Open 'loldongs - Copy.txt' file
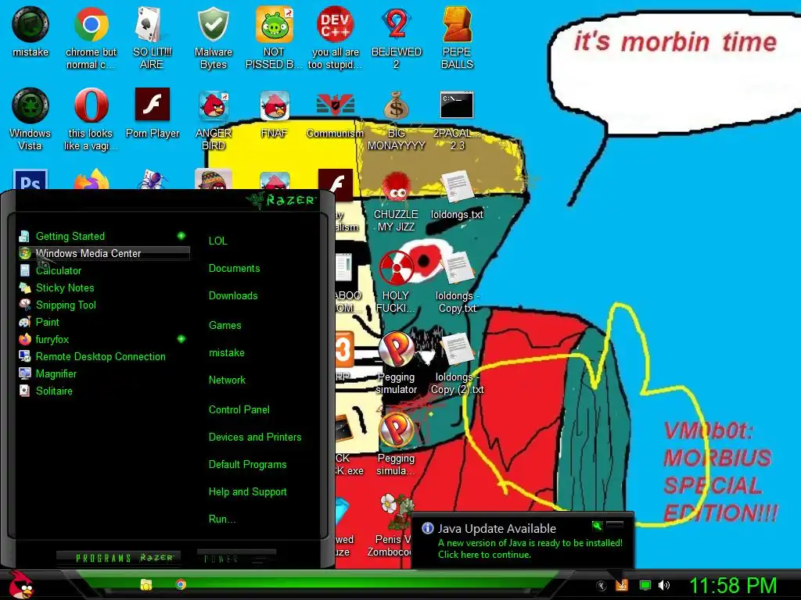 click(457, 281)
